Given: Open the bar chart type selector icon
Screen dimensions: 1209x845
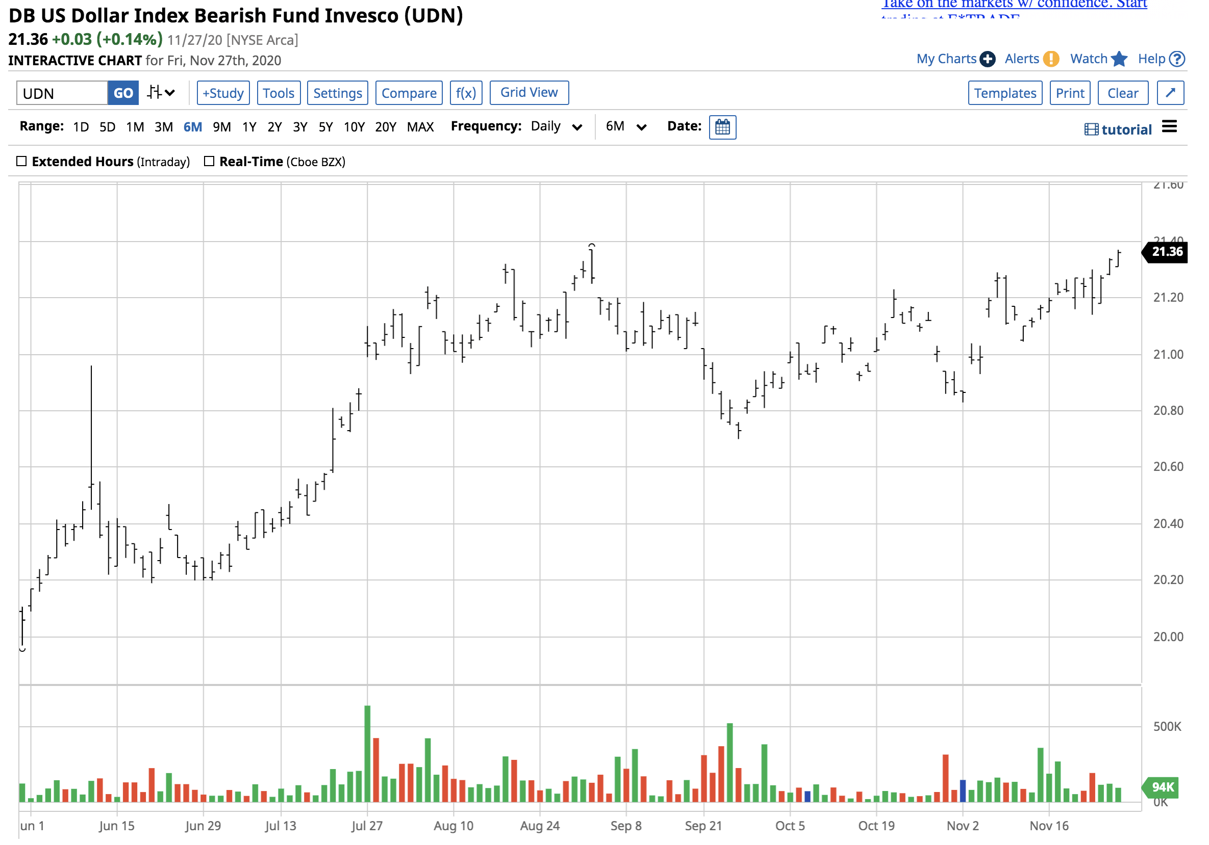Looking at the screenshot, I should 154,93.
